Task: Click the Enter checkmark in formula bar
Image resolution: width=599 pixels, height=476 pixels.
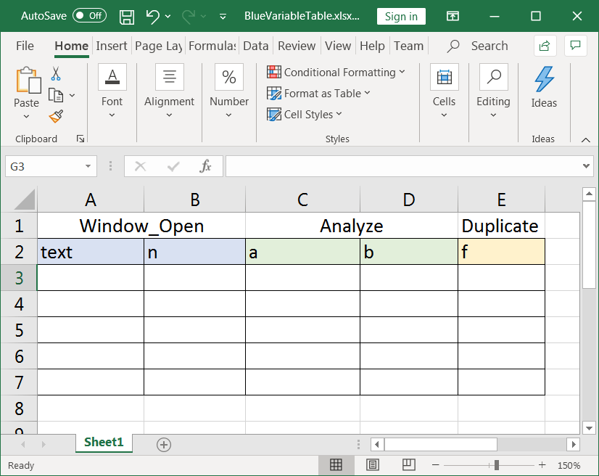Action: click(x=173, y=166)
